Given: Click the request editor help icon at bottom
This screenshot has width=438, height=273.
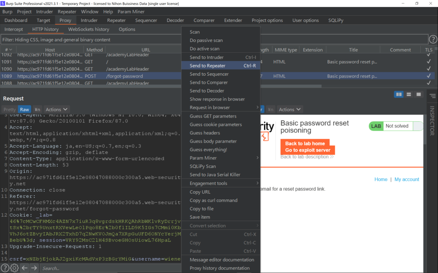Looking at the screenshot, I should (5, 268).
